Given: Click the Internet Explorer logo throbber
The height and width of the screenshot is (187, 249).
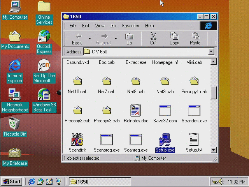Looking at the screenshot, I should [209, 26].
